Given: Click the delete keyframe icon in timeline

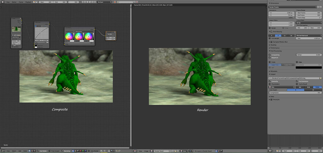Looking at the screenshot, I should click(x=137, y=2).
